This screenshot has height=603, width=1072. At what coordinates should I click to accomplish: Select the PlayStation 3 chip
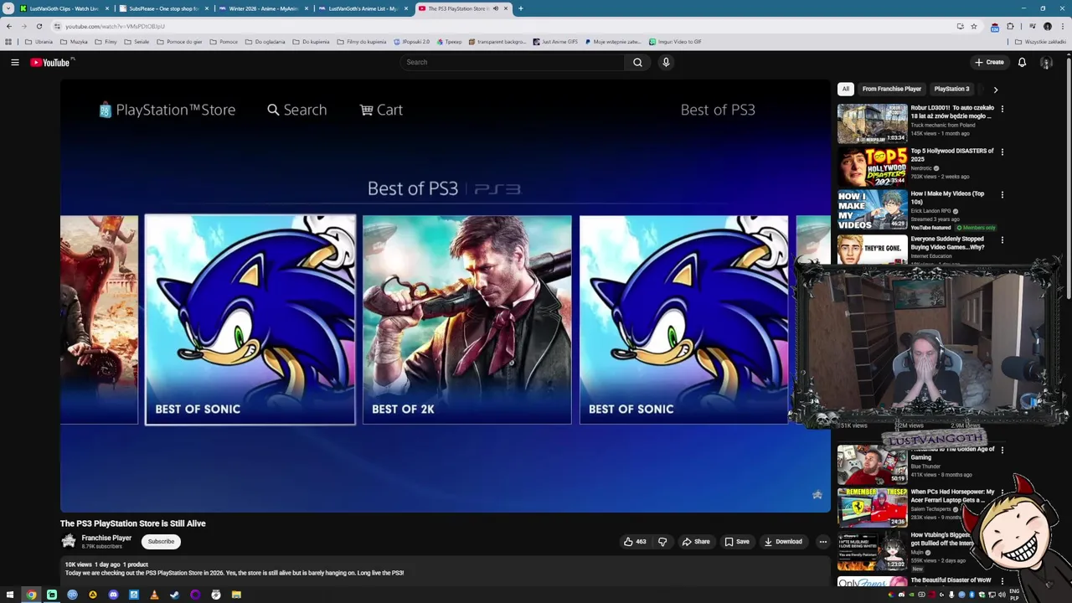point(951,89)
